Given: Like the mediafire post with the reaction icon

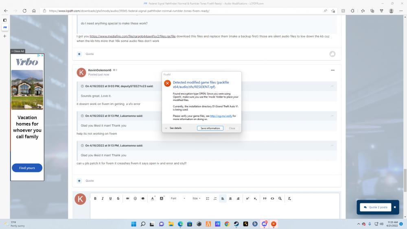Looking at the screenshot, I should 333,54.
